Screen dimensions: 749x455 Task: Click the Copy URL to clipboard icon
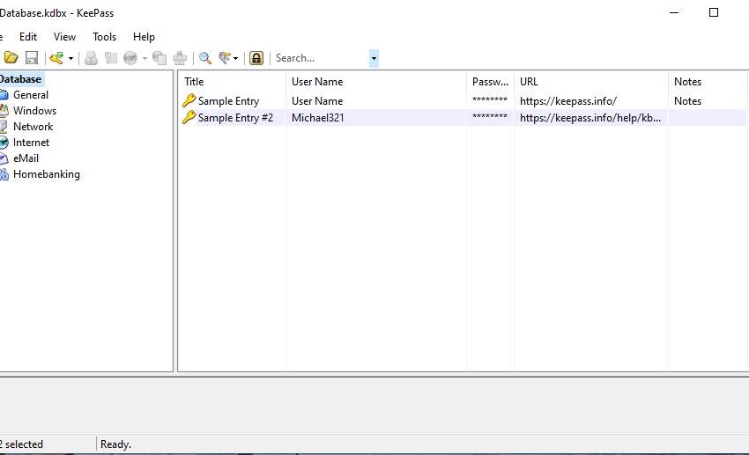pyautogui.click(x=159, y=58)
